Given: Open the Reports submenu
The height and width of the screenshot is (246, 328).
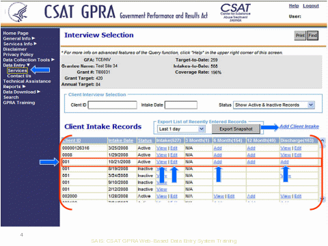Looking at the screenshot, I should coord(14,87).
